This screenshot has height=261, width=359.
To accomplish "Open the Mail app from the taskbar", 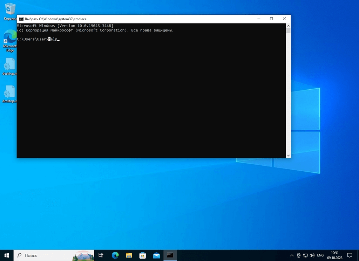I will click(x=156, y=255).
